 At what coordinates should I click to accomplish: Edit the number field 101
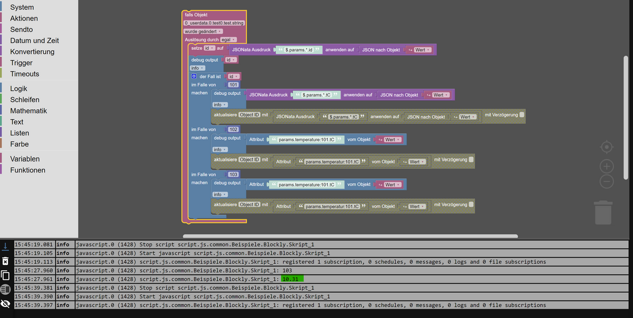pos(233,84)
